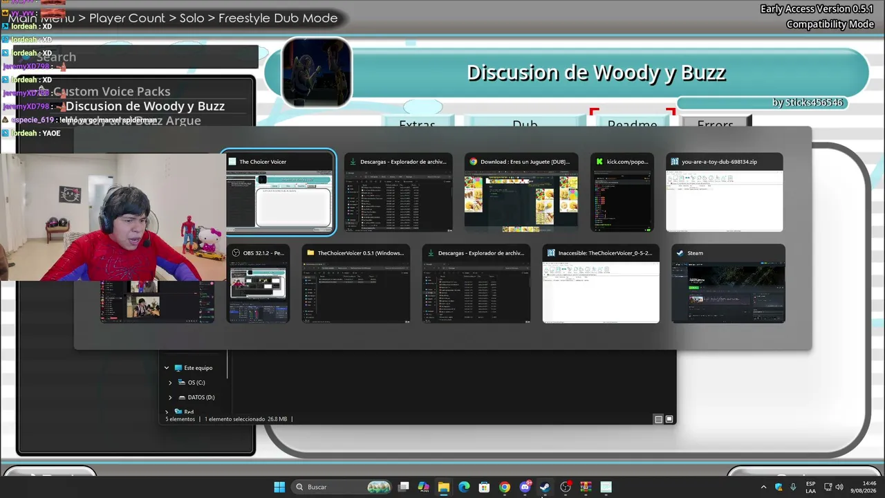Screen dimensions: 885x498
Task: Open Microsoft Store from the taskbar
Action: (x=484, y=487)
